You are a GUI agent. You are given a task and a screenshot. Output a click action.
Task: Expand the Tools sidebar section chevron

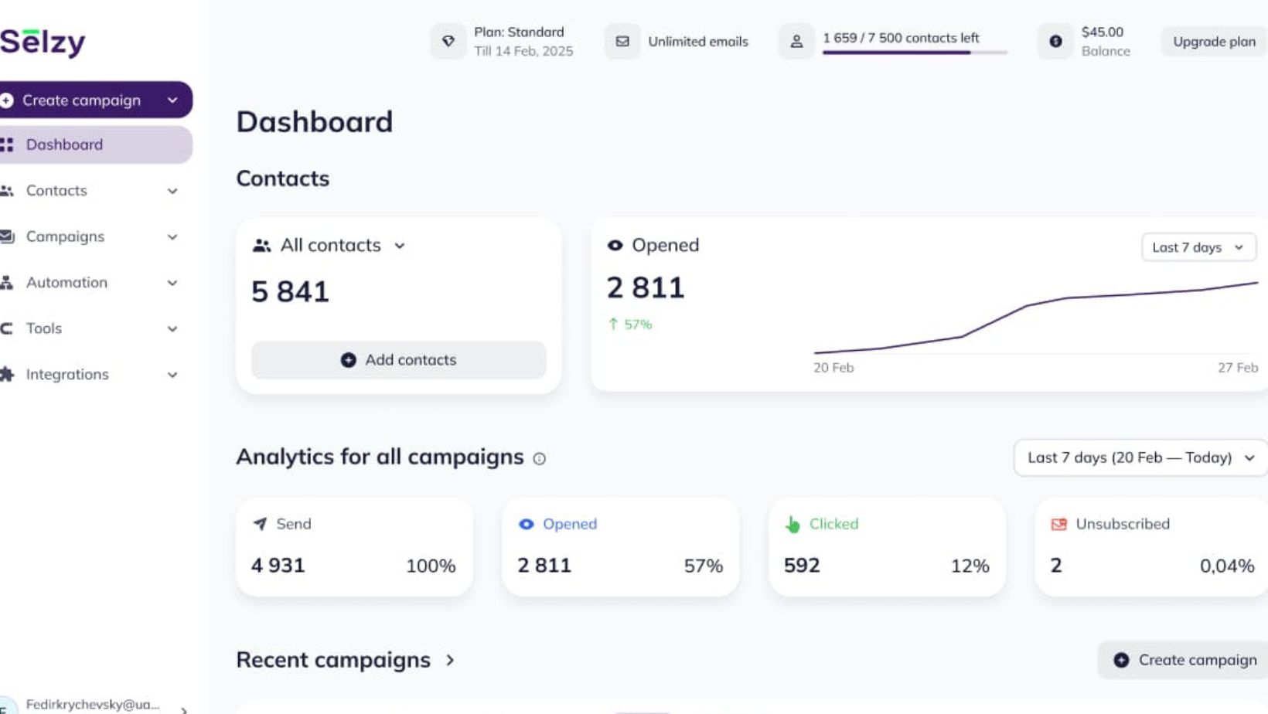pos(172,329)
